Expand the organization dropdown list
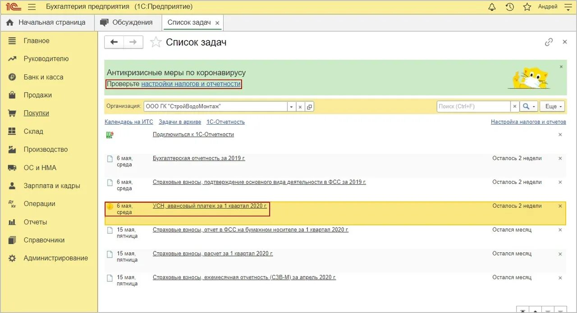Viewport: 577px width, 313px height. coord(291,107)
